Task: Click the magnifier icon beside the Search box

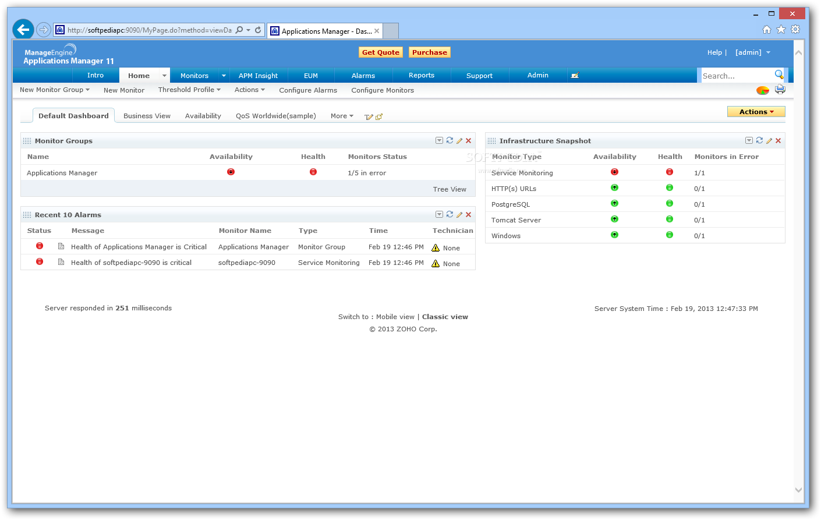Action: click(x=779, y=75)
